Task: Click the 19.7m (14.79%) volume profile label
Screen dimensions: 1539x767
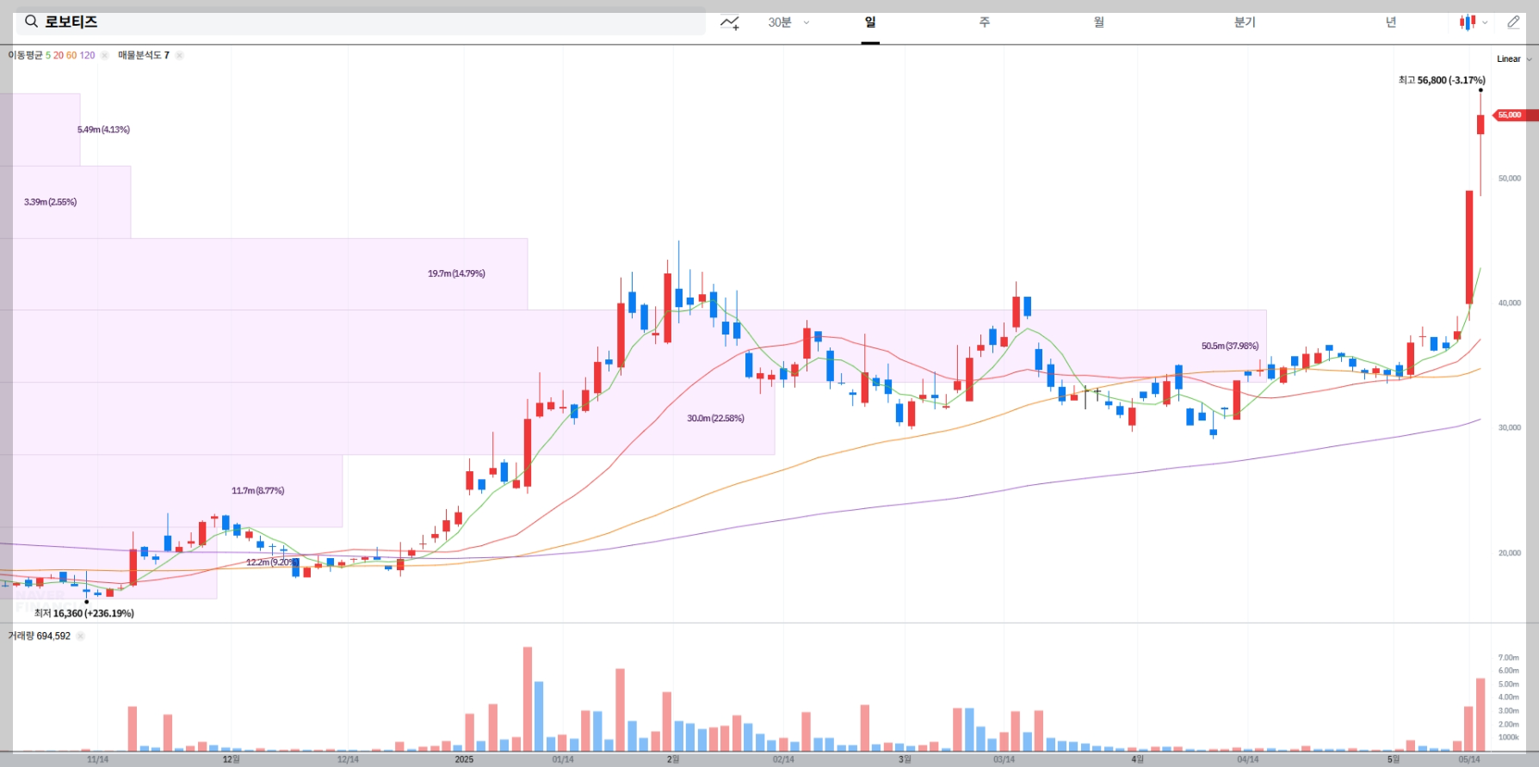Action: pyautogui.click(x=456, y=273)
